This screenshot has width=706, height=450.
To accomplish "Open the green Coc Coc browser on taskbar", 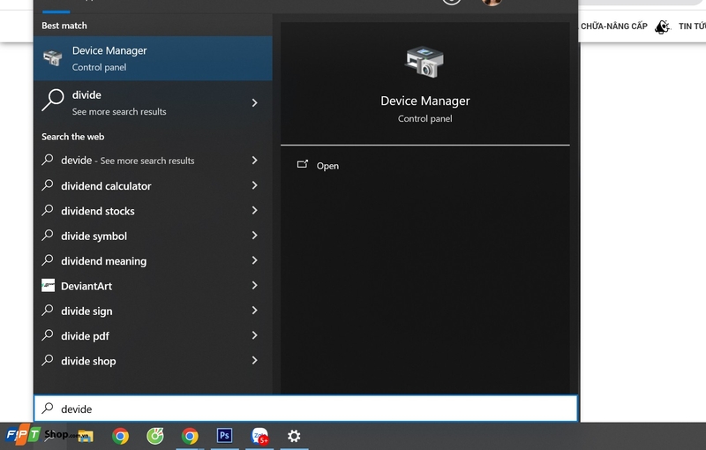I will pyautogui.click(x=155, y=436).
